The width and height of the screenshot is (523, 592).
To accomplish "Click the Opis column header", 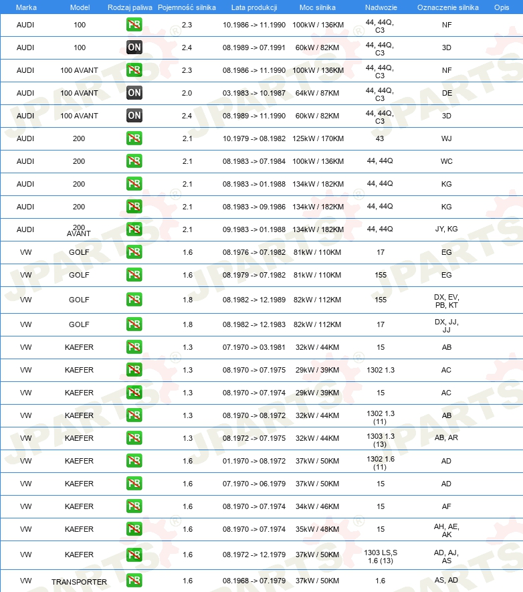I will [x=502, y=7].
